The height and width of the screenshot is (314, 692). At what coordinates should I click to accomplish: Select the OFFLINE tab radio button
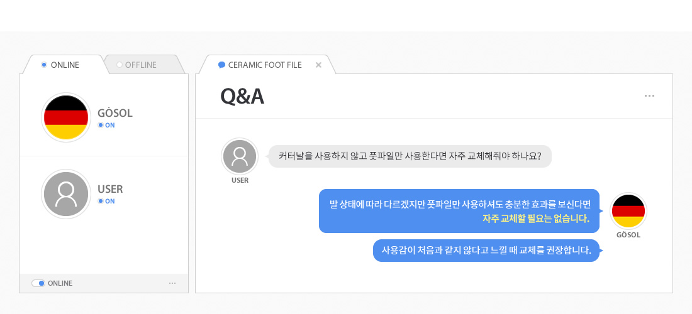[x=120, y=65]
